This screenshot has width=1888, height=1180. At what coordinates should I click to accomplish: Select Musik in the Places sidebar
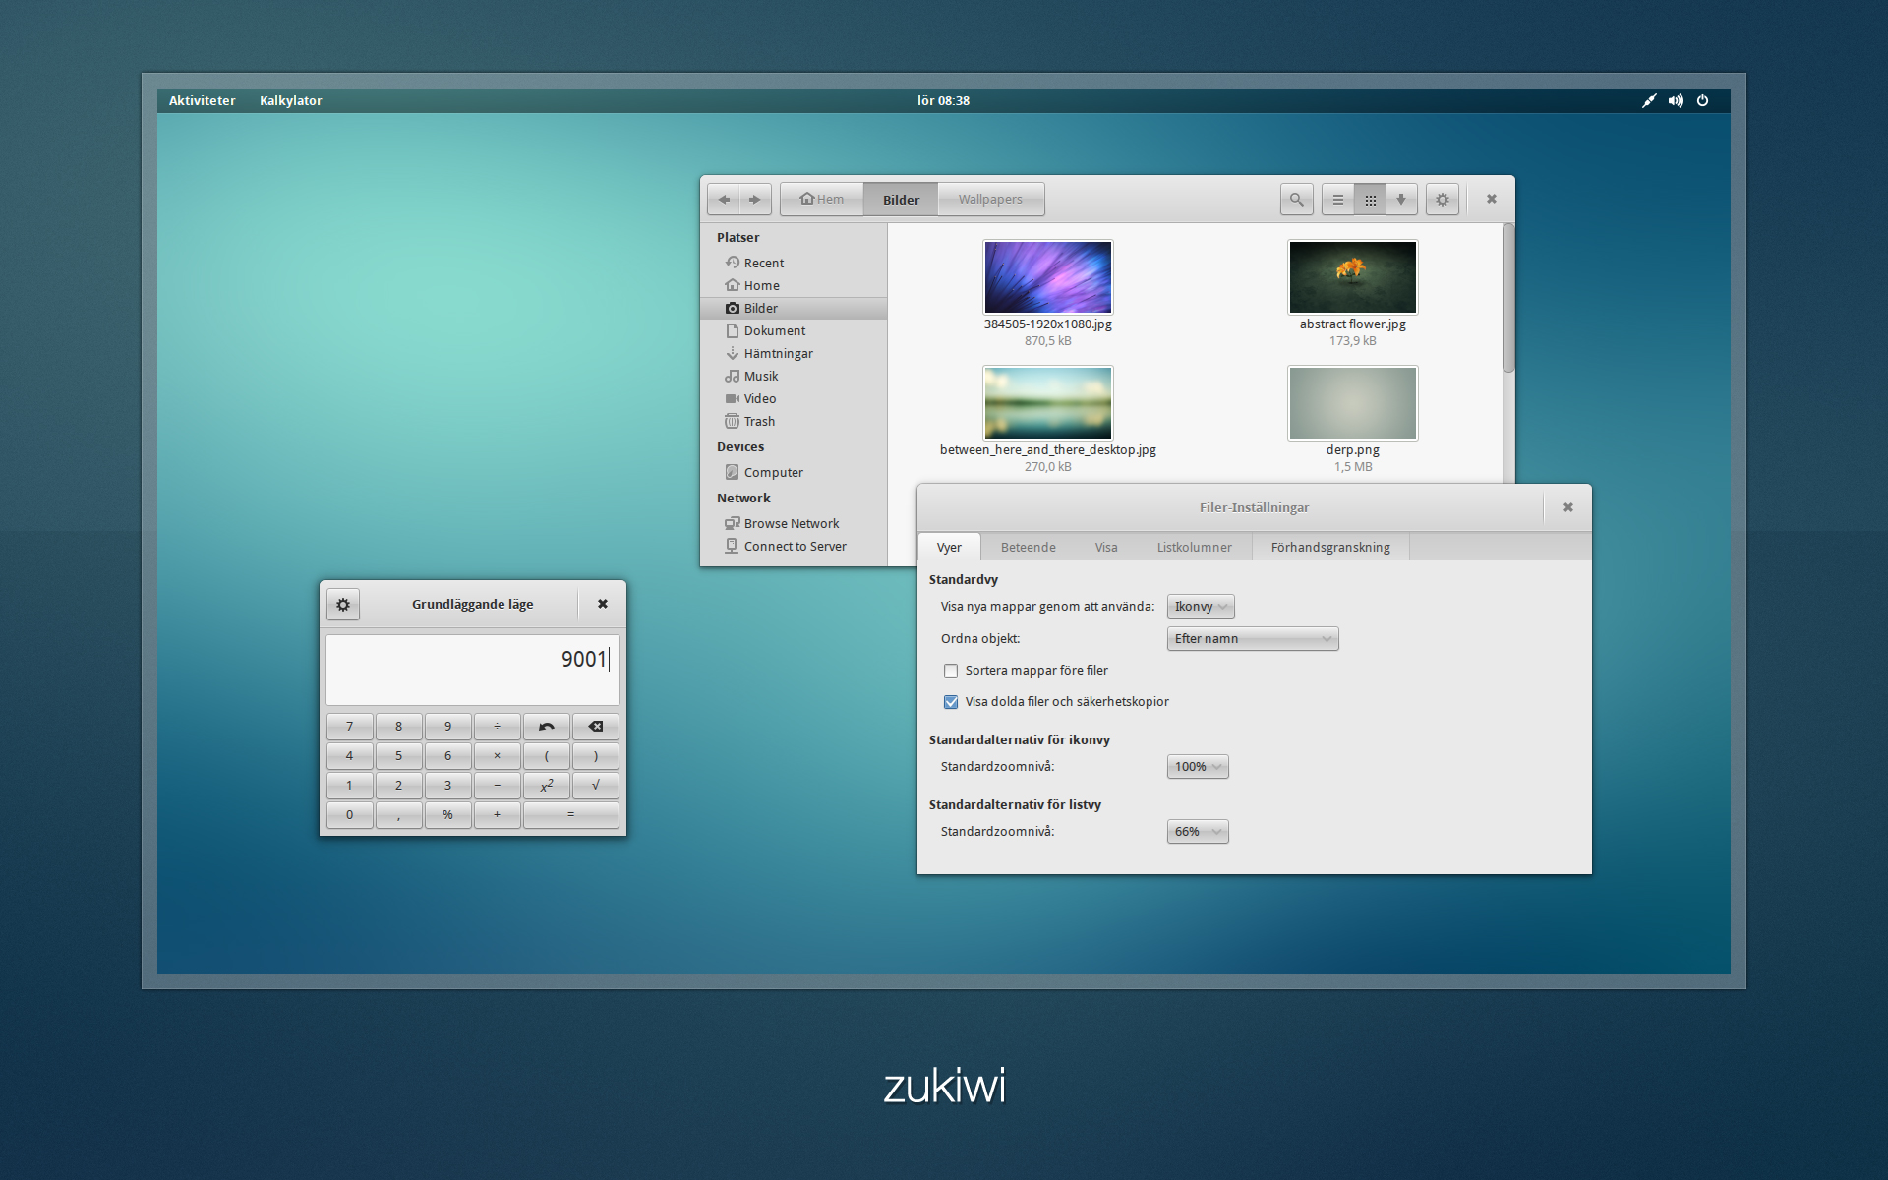759,376
